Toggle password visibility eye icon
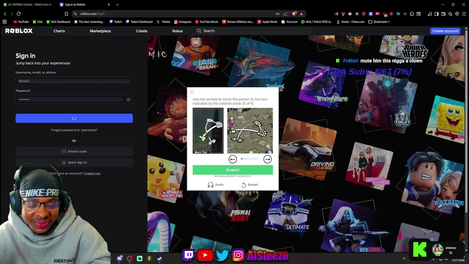Screen dimensions: 469x264 click(128, 99)
